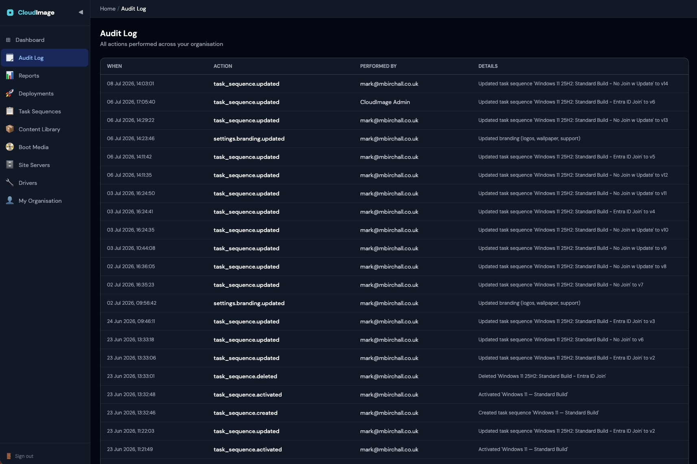Click the Deployments rocket icon
This screenshot has height=464, width=697.
10,93
